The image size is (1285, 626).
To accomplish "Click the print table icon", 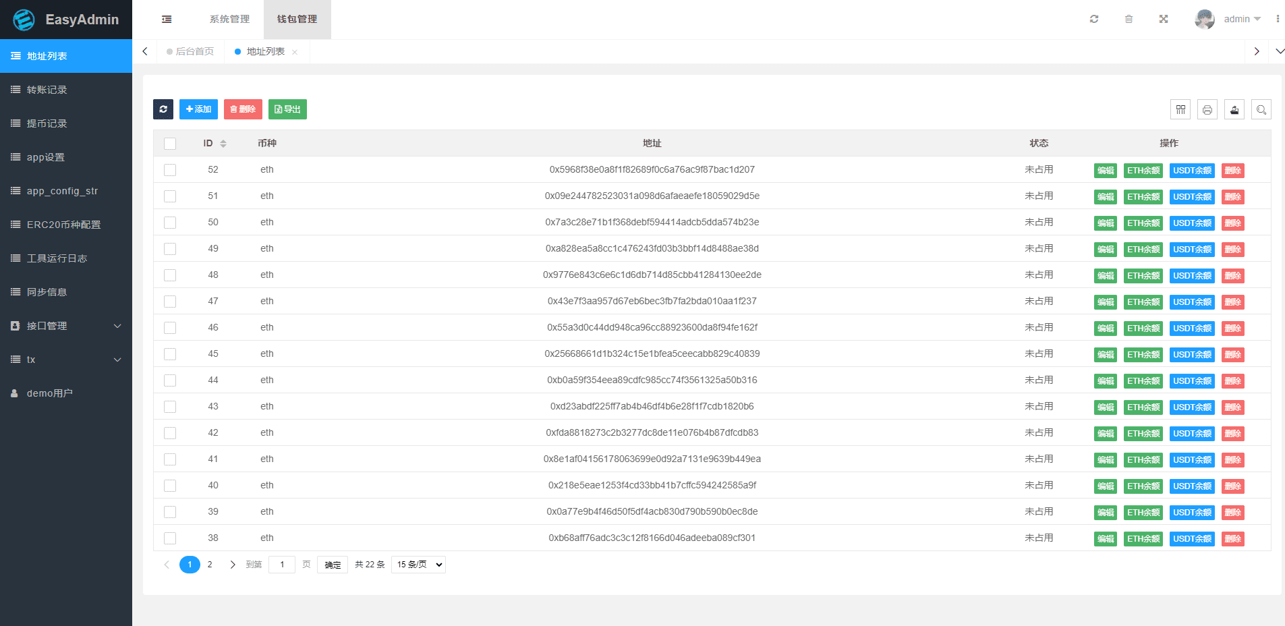I will click(1207, 109).
